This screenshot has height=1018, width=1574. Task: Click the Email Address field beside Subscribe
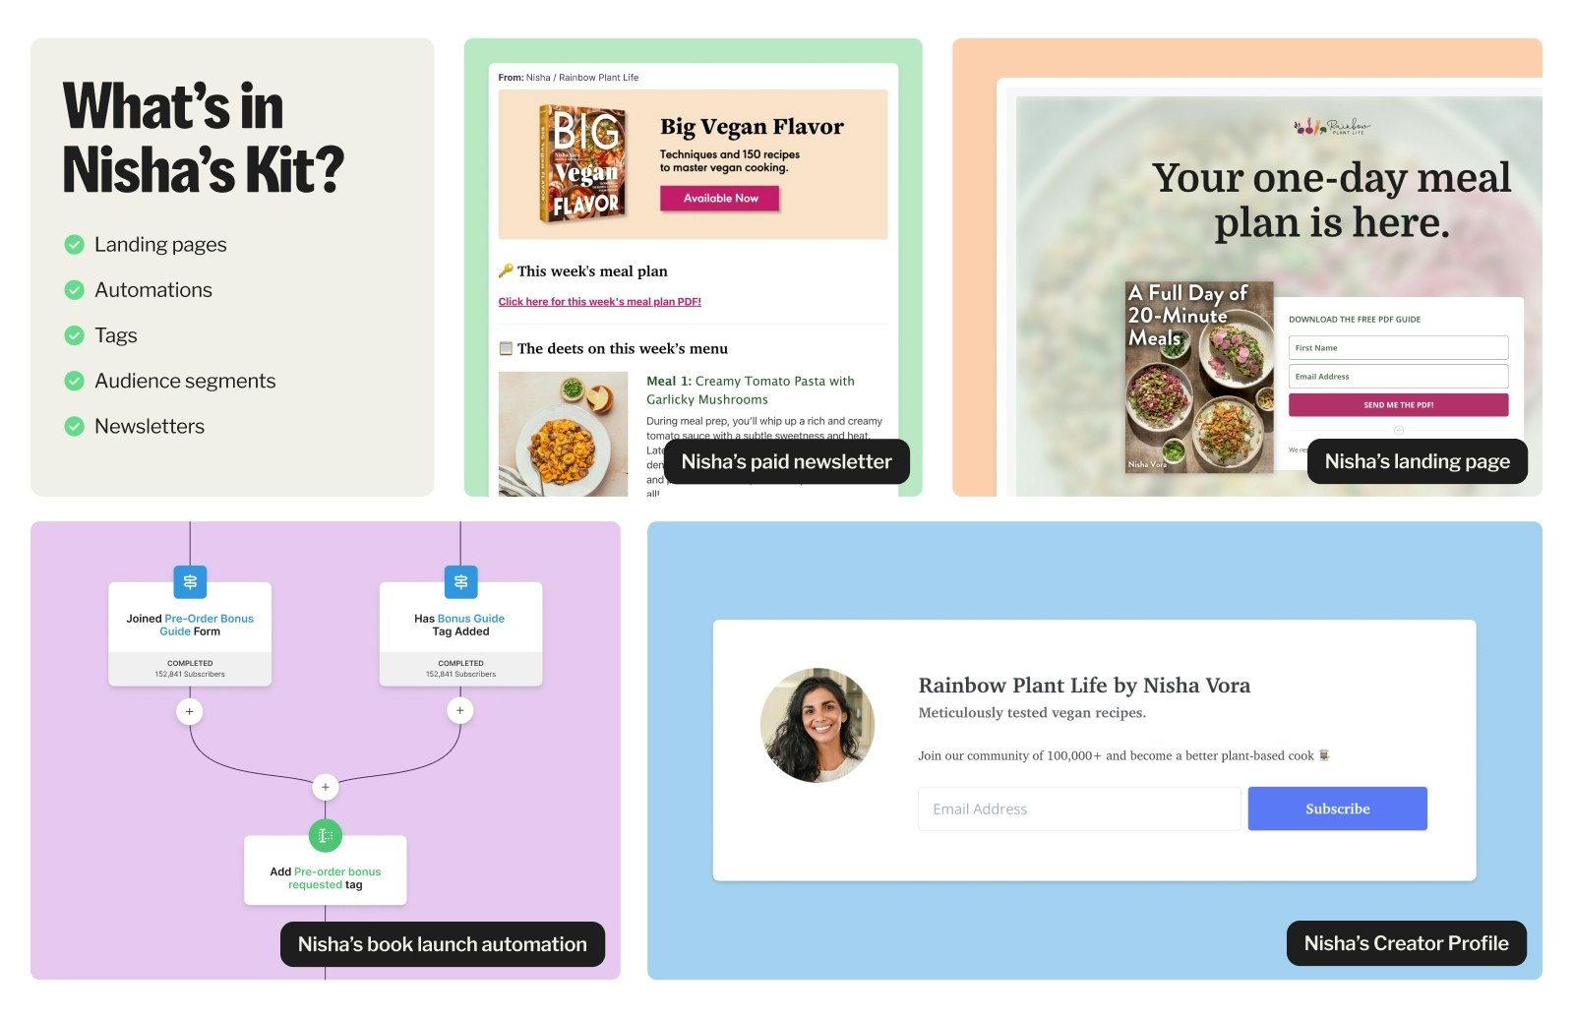tap(1079, 808)
